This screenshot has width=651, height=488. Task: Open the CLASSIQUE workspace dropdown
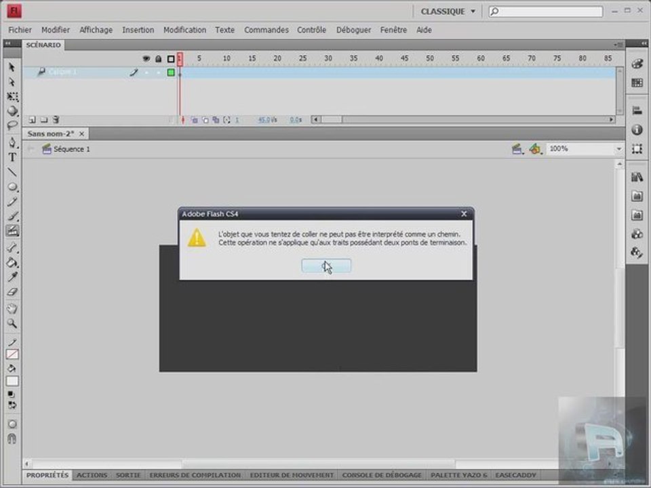[448, 12]
